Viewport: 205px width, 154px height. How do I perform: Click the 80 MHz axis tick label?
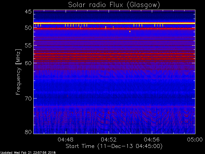[28, 132]
